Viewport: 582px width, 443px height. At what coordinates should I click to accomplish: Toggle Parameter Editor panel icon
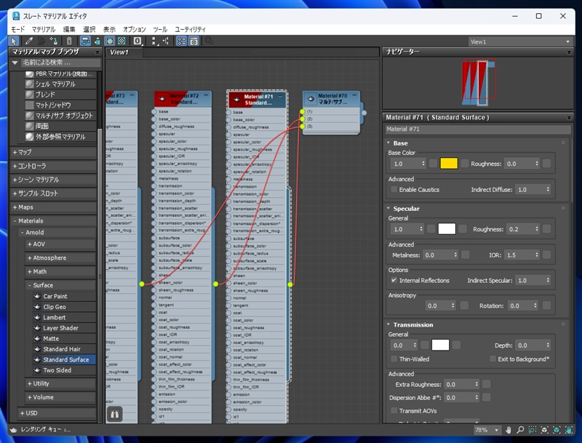click(194, 41)
